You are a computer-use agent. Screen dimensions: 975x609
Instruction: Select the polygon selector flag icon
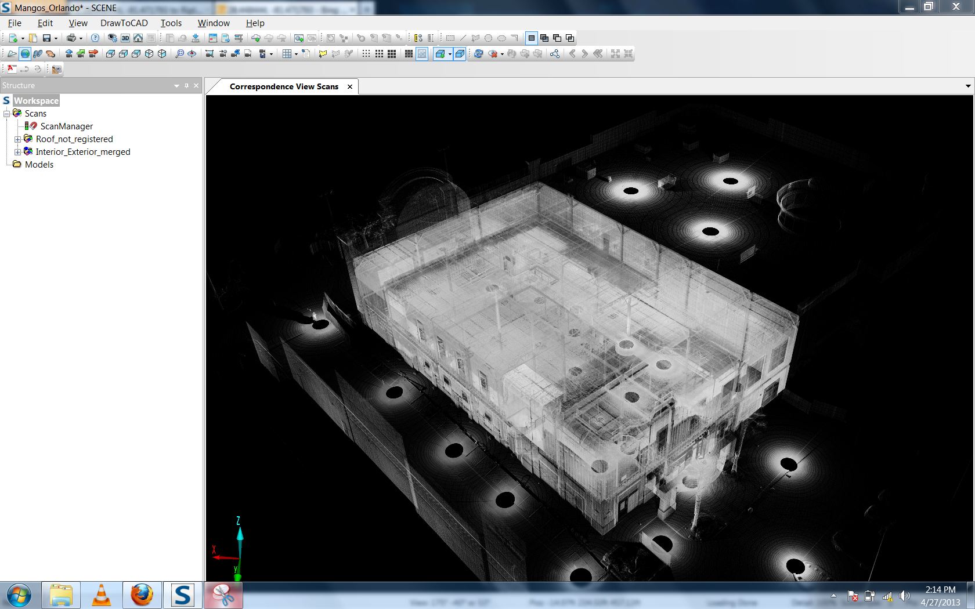pyautogui.click(x=475, y=38)
